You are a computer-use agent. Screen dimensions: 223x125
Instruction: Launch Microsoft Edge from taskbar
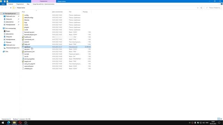point(9,123)
